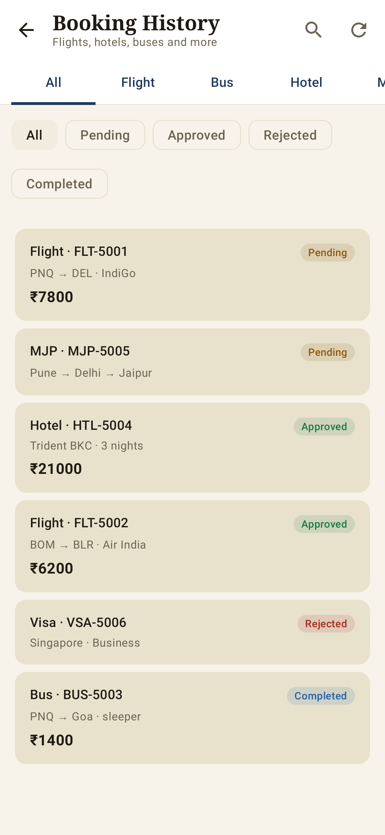Screen dimensions: 385x835
Task: Open the Hotel tab
Action: 306,83
